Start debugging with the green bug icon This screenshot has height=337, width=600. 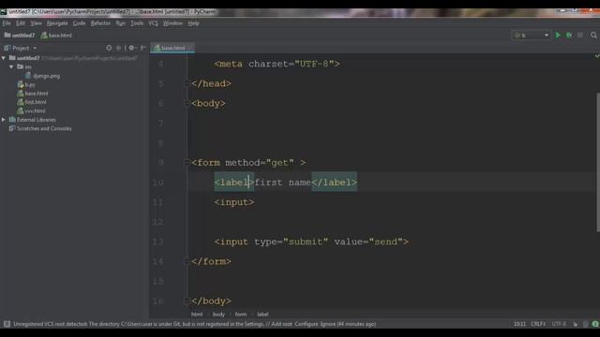569,36
